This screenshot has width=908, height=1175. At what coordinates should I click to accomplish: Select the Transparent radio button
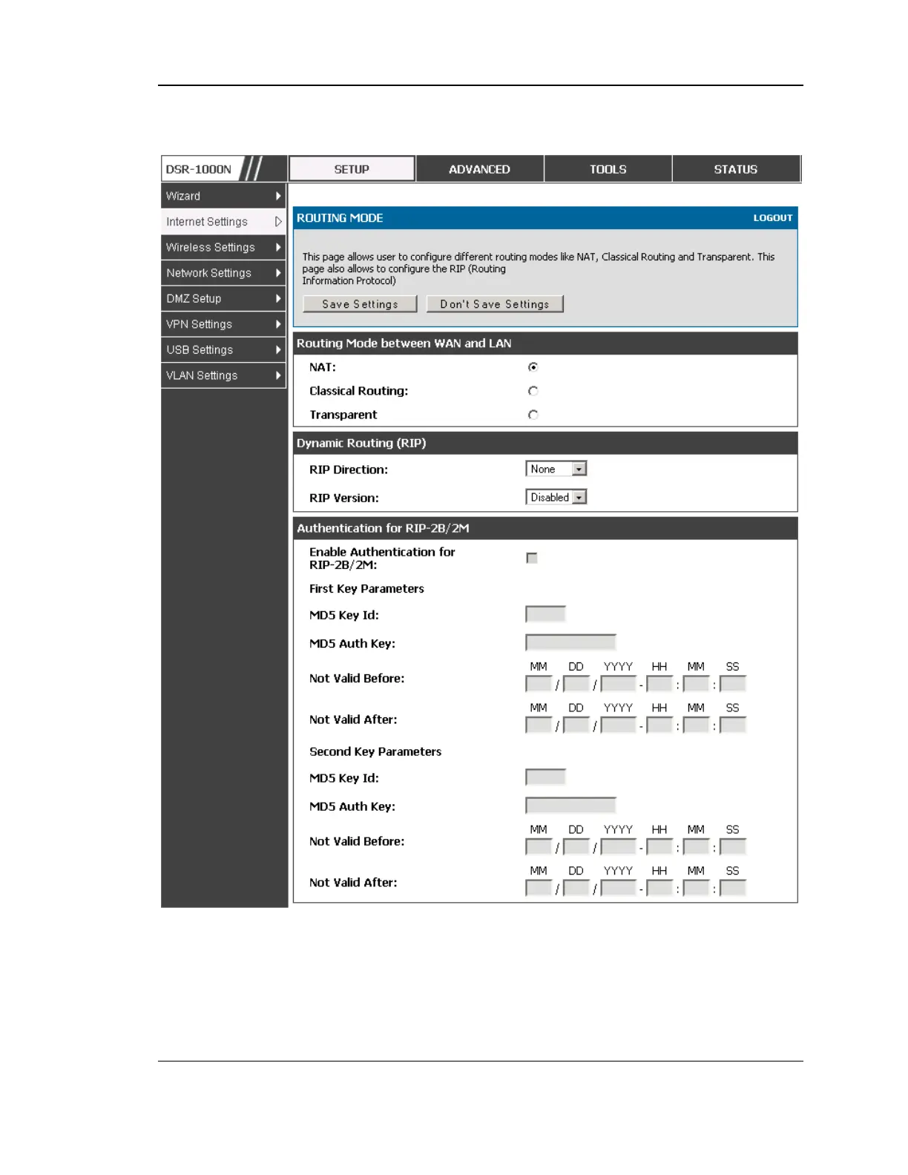tap(533, 415)
